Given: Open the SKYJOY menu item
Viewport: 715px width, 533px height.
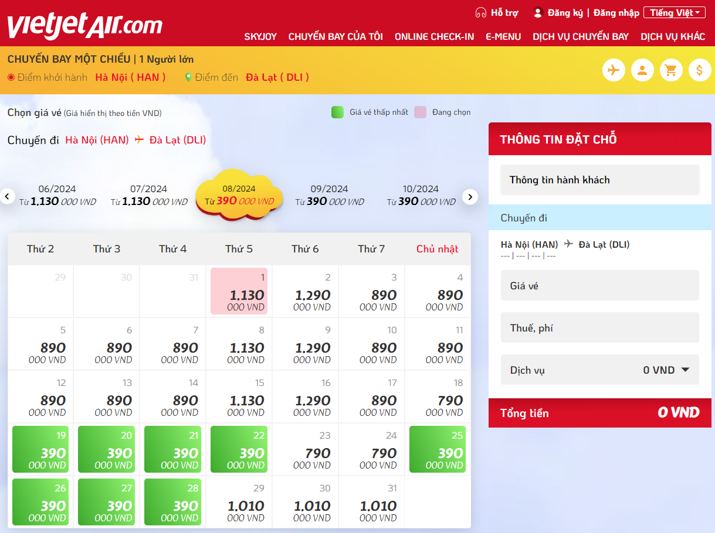Looking at the screenshot, I should pyautogui.click(x=261, y=36).
